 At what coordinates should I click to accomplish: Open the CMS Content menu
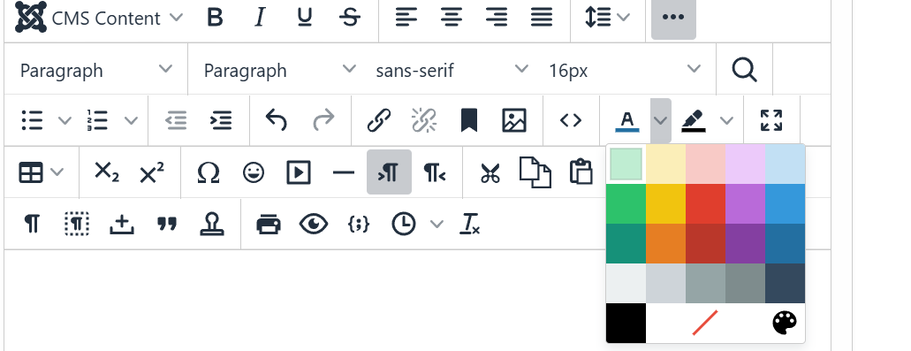pyautogui.click(x=99, y=18)
